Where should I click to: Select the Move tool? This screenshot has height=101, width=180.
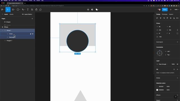[x=8, y=10]
